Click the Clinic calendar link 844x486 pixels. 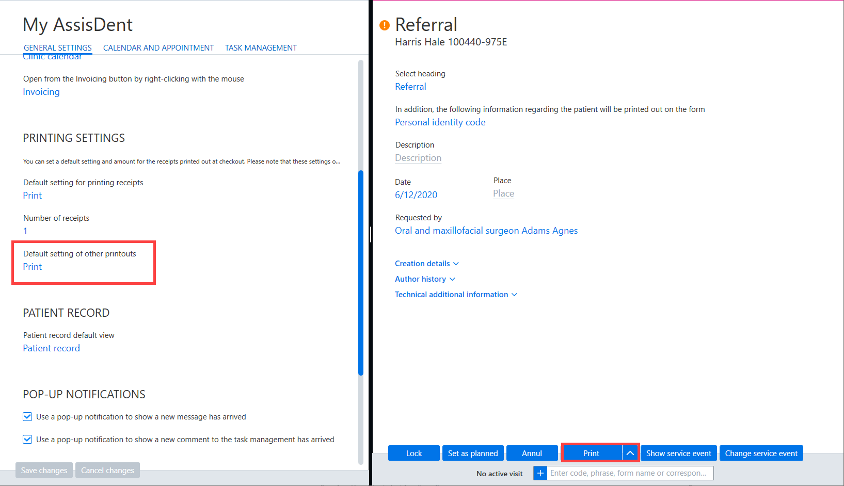(x=52, y=57)
